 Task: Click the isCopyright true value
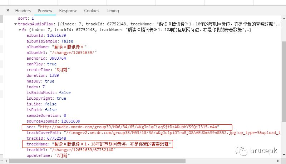pos(61,98)
